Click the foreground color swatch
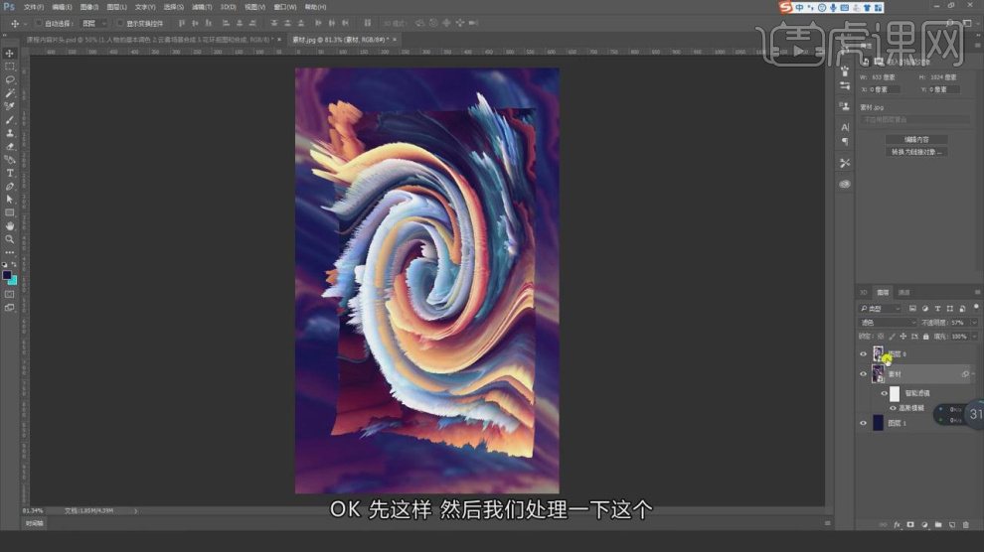 tap(7, 275)
